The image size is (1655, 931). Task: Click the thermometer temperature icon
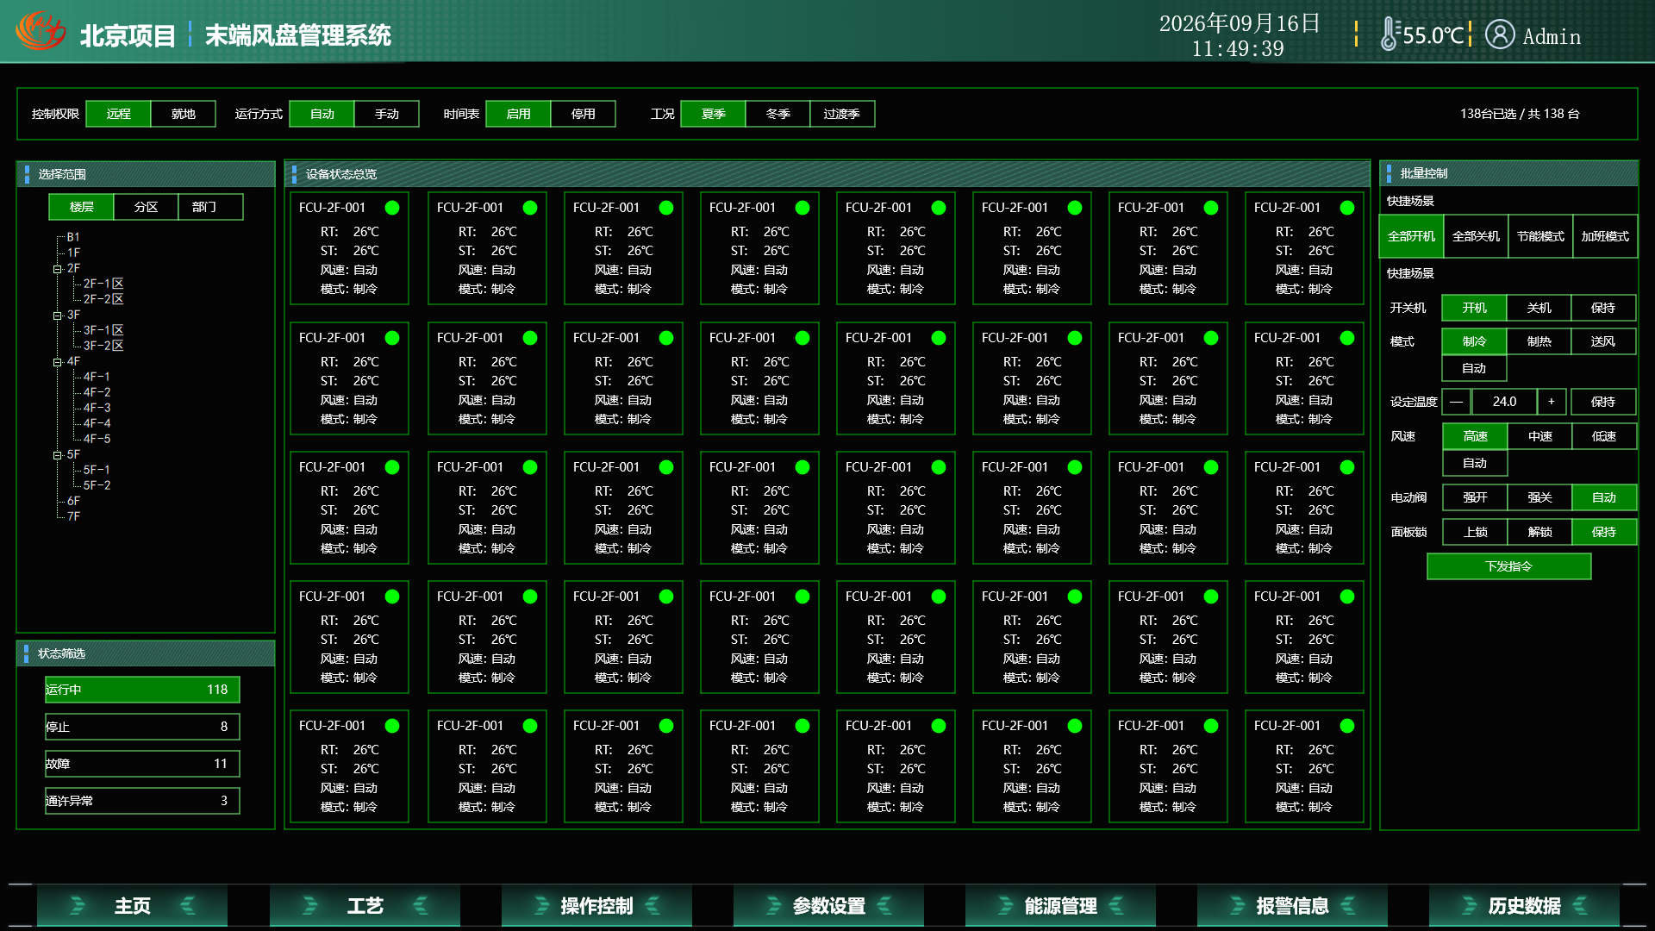click(1390, 34)
